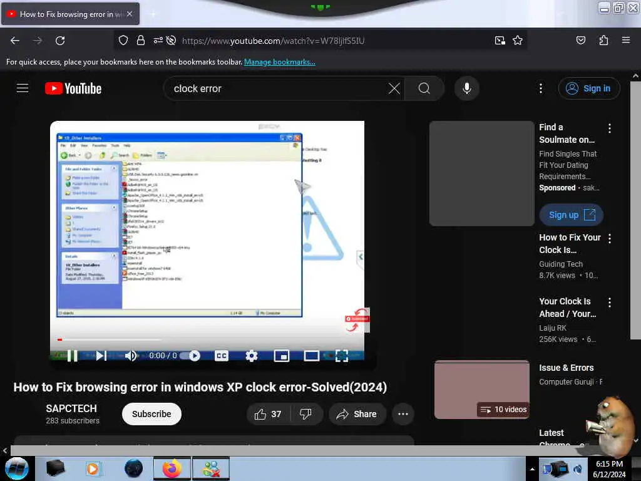Screen dimensions: 641x481
Task: Run search with the magnifier button
Action: (424, 88)
